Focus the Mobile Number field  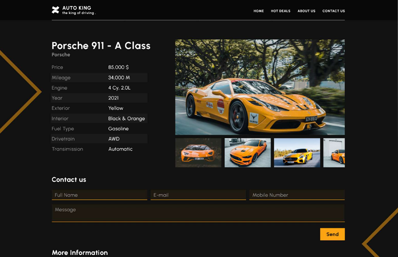pyautogui.click(x=297, y=195)
